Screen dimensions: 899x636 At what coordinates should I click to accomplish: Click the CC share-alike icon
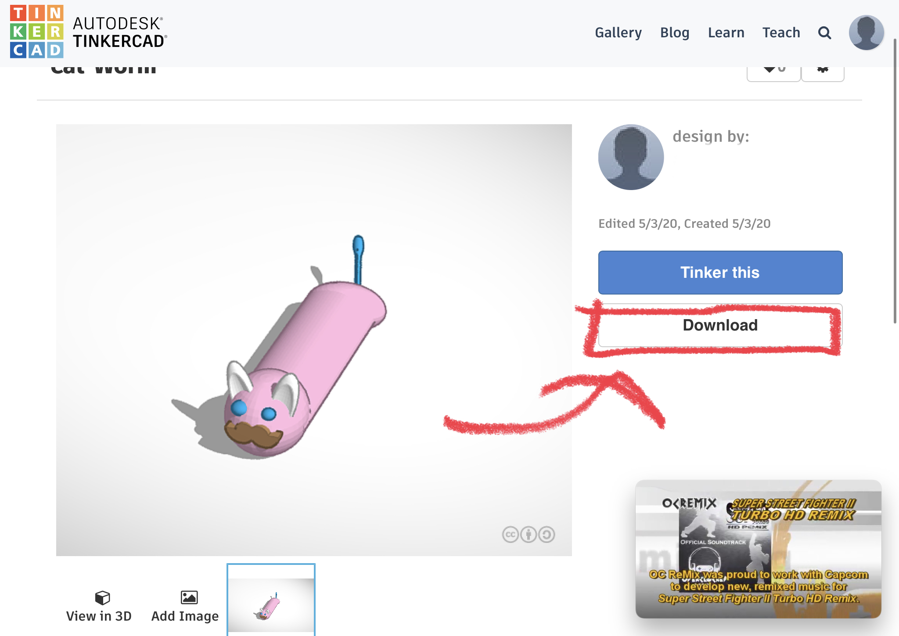[x=547, y=535]
